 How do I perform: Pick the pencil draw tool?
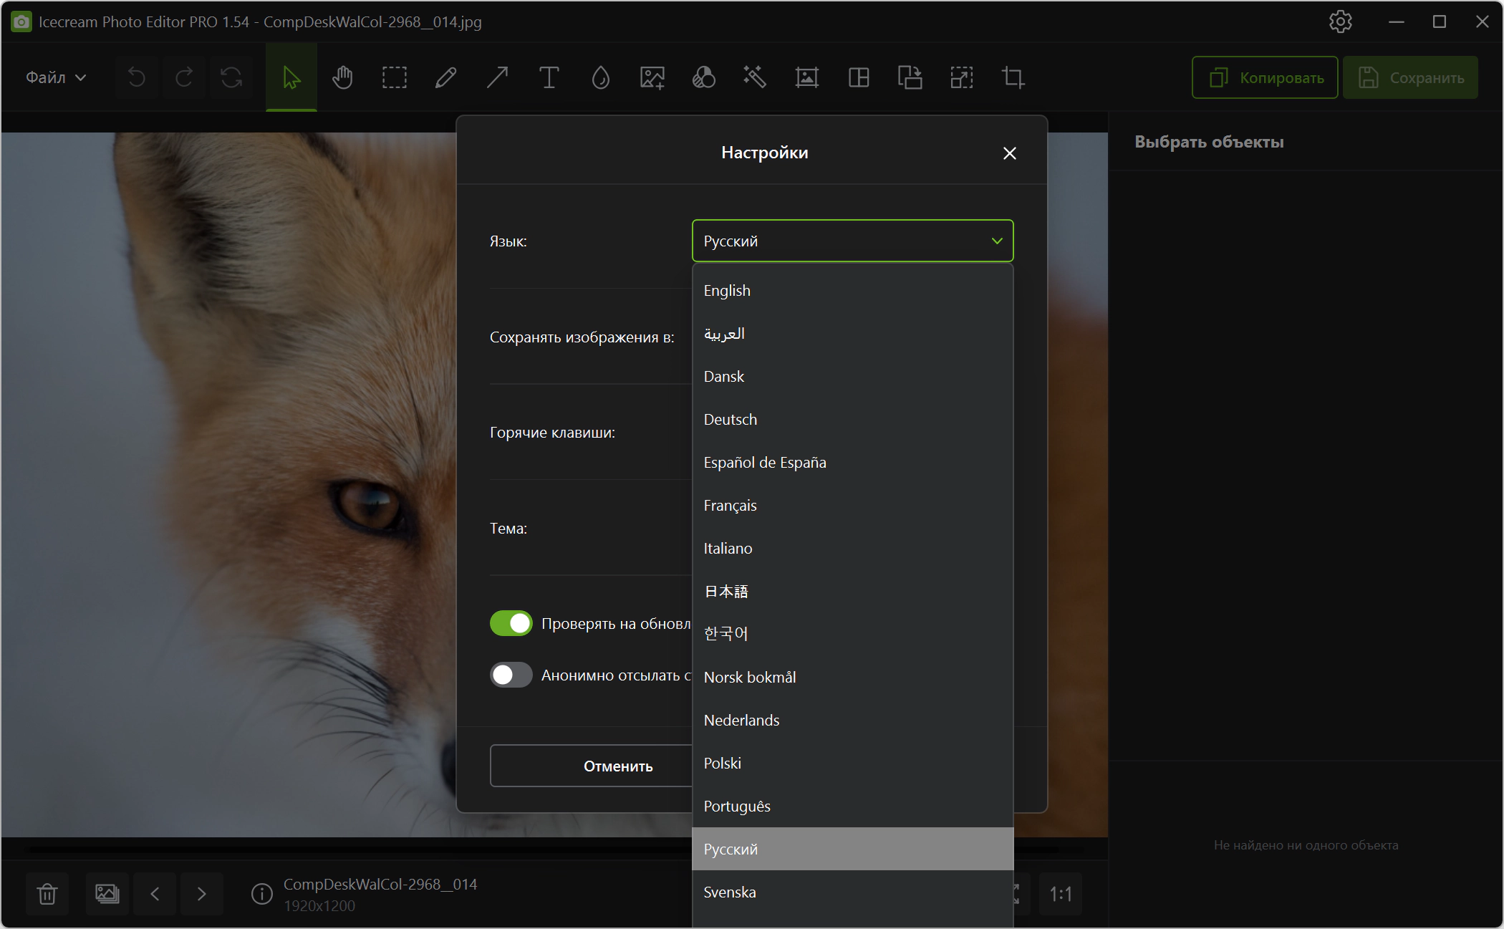click(x=445, y=77)
